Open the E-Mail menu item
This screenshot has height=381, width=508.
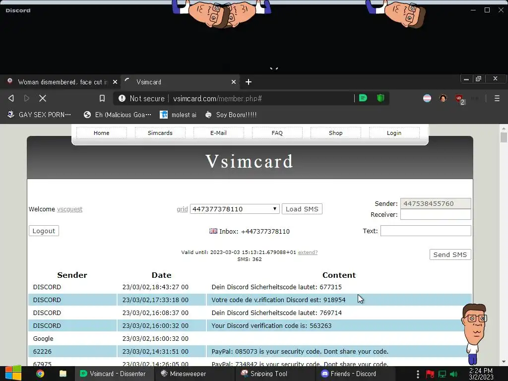[218, 133]
